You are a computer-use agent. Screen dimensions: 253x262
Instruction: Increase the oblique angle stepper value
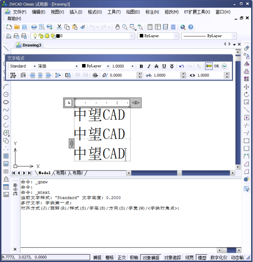coord(139,74)
